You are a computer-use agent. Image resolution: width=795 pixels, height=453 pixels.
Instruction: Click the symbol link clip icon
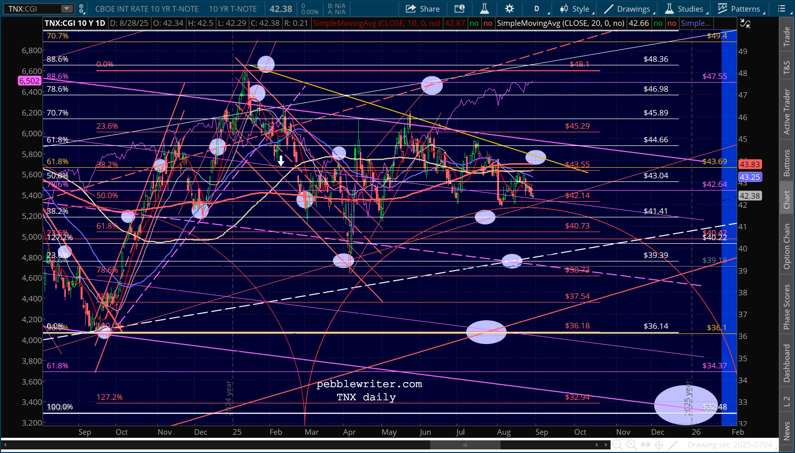coord(82,9)
